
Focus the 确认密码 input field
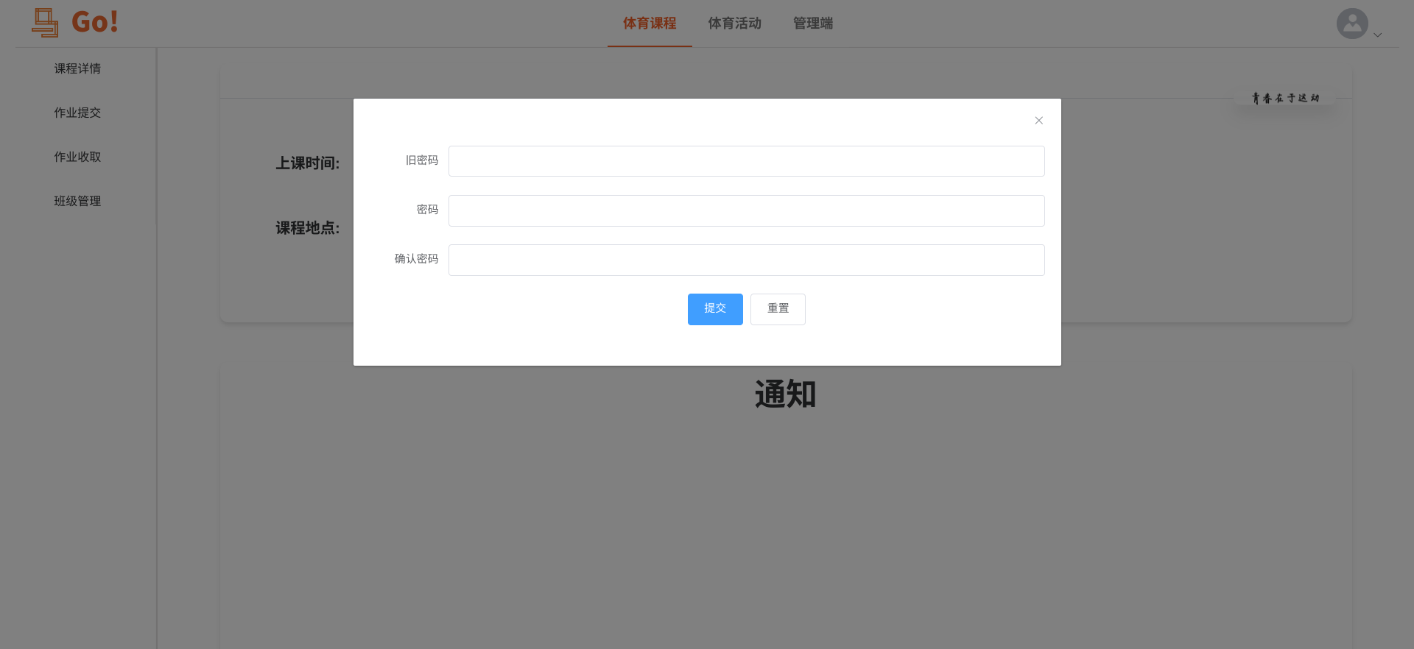coord(746,260)
